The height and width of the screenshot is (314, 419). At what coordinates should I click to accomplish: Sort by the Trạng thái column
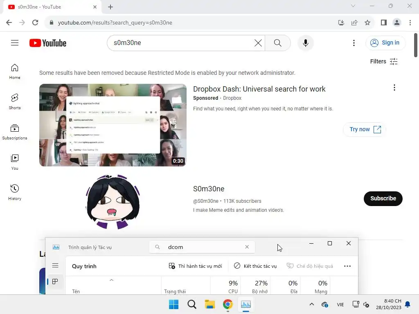coord(186,285)
